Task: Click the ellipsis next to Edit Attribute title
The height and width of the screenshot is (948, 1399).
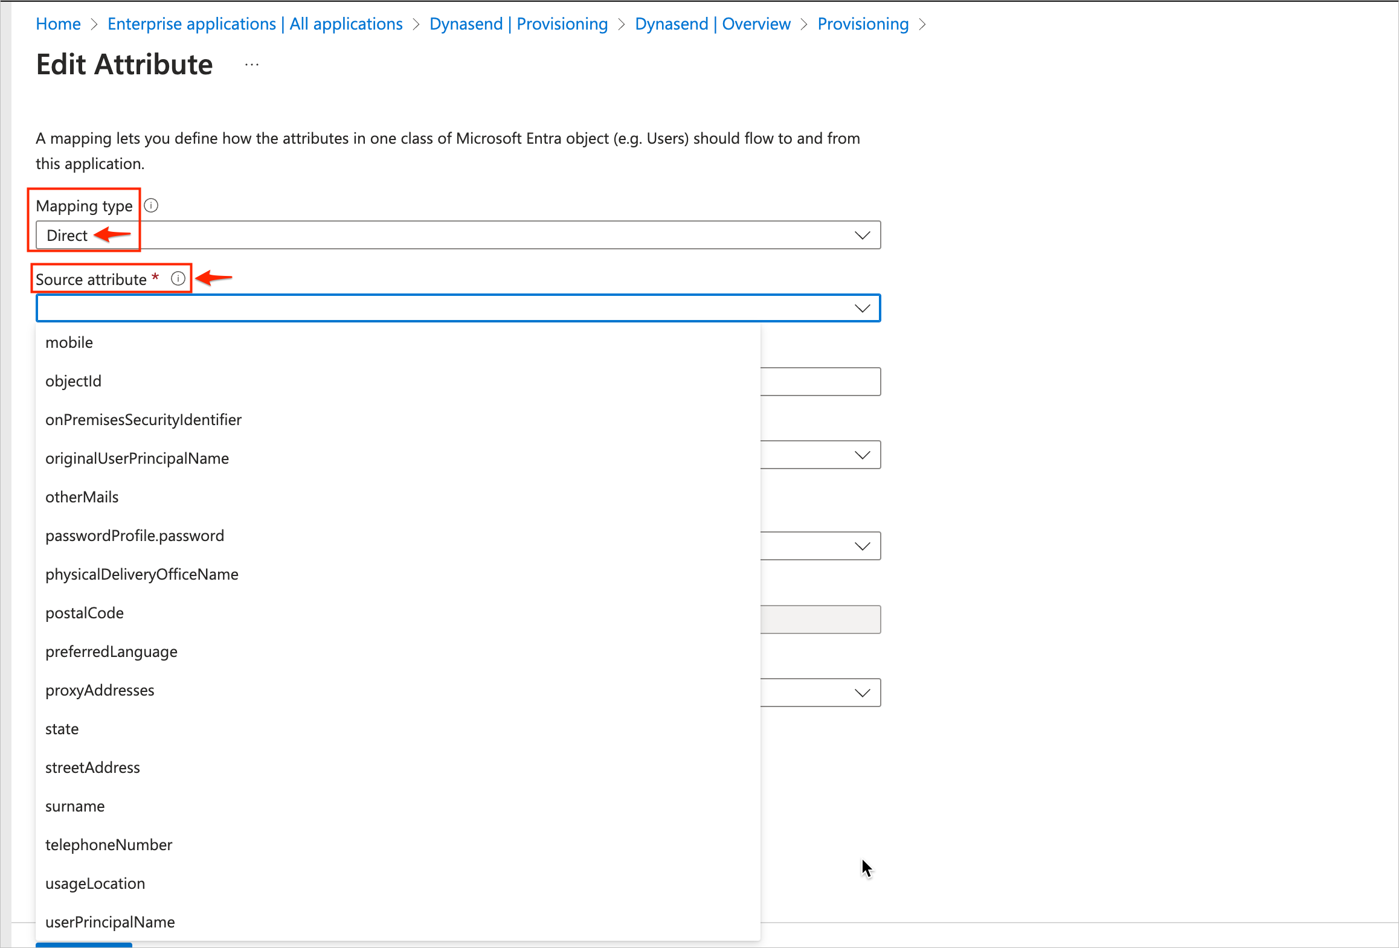Action: tap(251, 64)
